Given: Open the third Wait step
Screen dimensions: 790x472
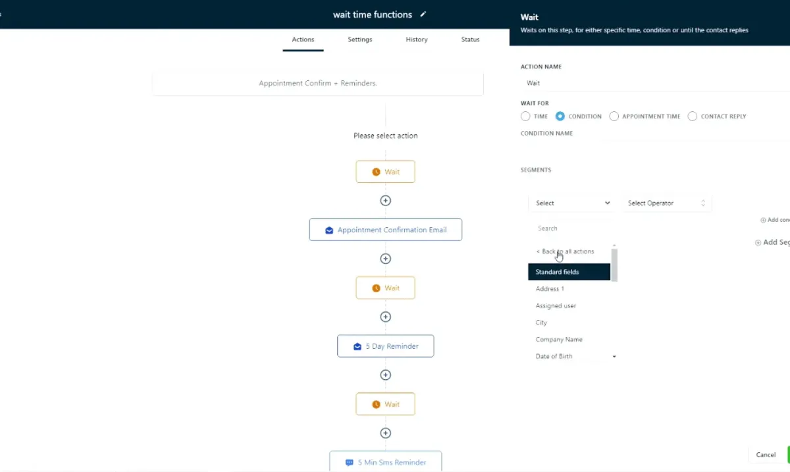Looking at the screenshot, I should (x=386, y=404).
